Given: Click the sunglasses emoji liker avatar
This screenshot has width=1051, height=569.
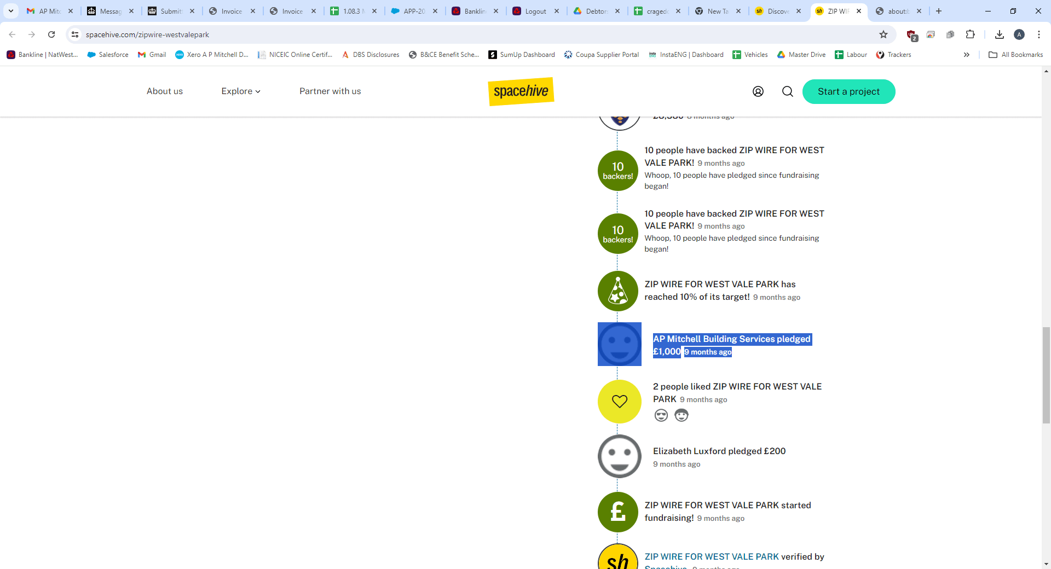Looking at the screenshot, I should pos(661,415).
